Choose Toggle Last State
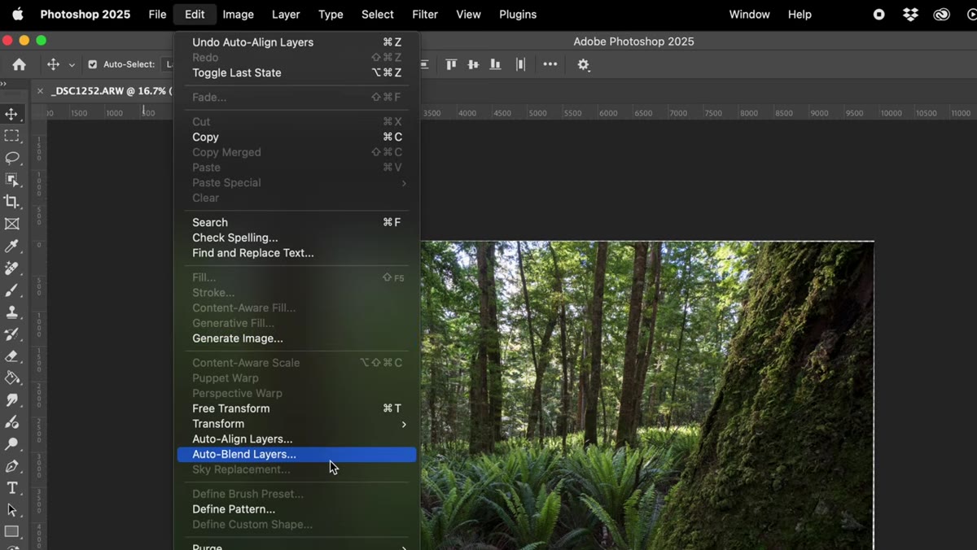Viewport: 977px width, 550px height. pyautogui.click(x=296, y=72)
